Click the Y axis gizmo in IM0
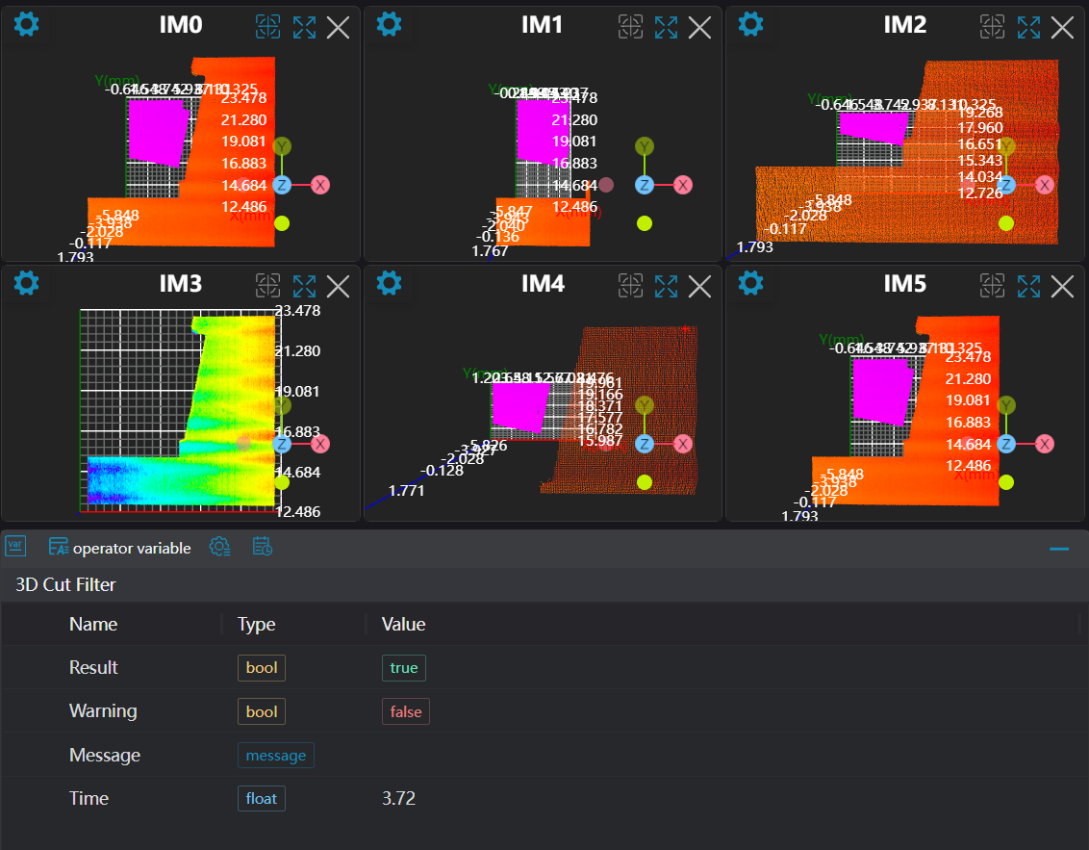 (282, 146)
